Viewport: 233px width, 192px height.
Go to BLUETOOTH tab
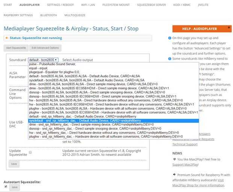coord(48,15)
